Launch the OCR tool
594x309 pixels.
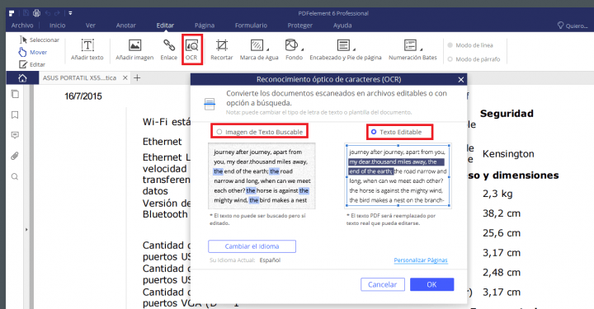click(x=191, y=49)
